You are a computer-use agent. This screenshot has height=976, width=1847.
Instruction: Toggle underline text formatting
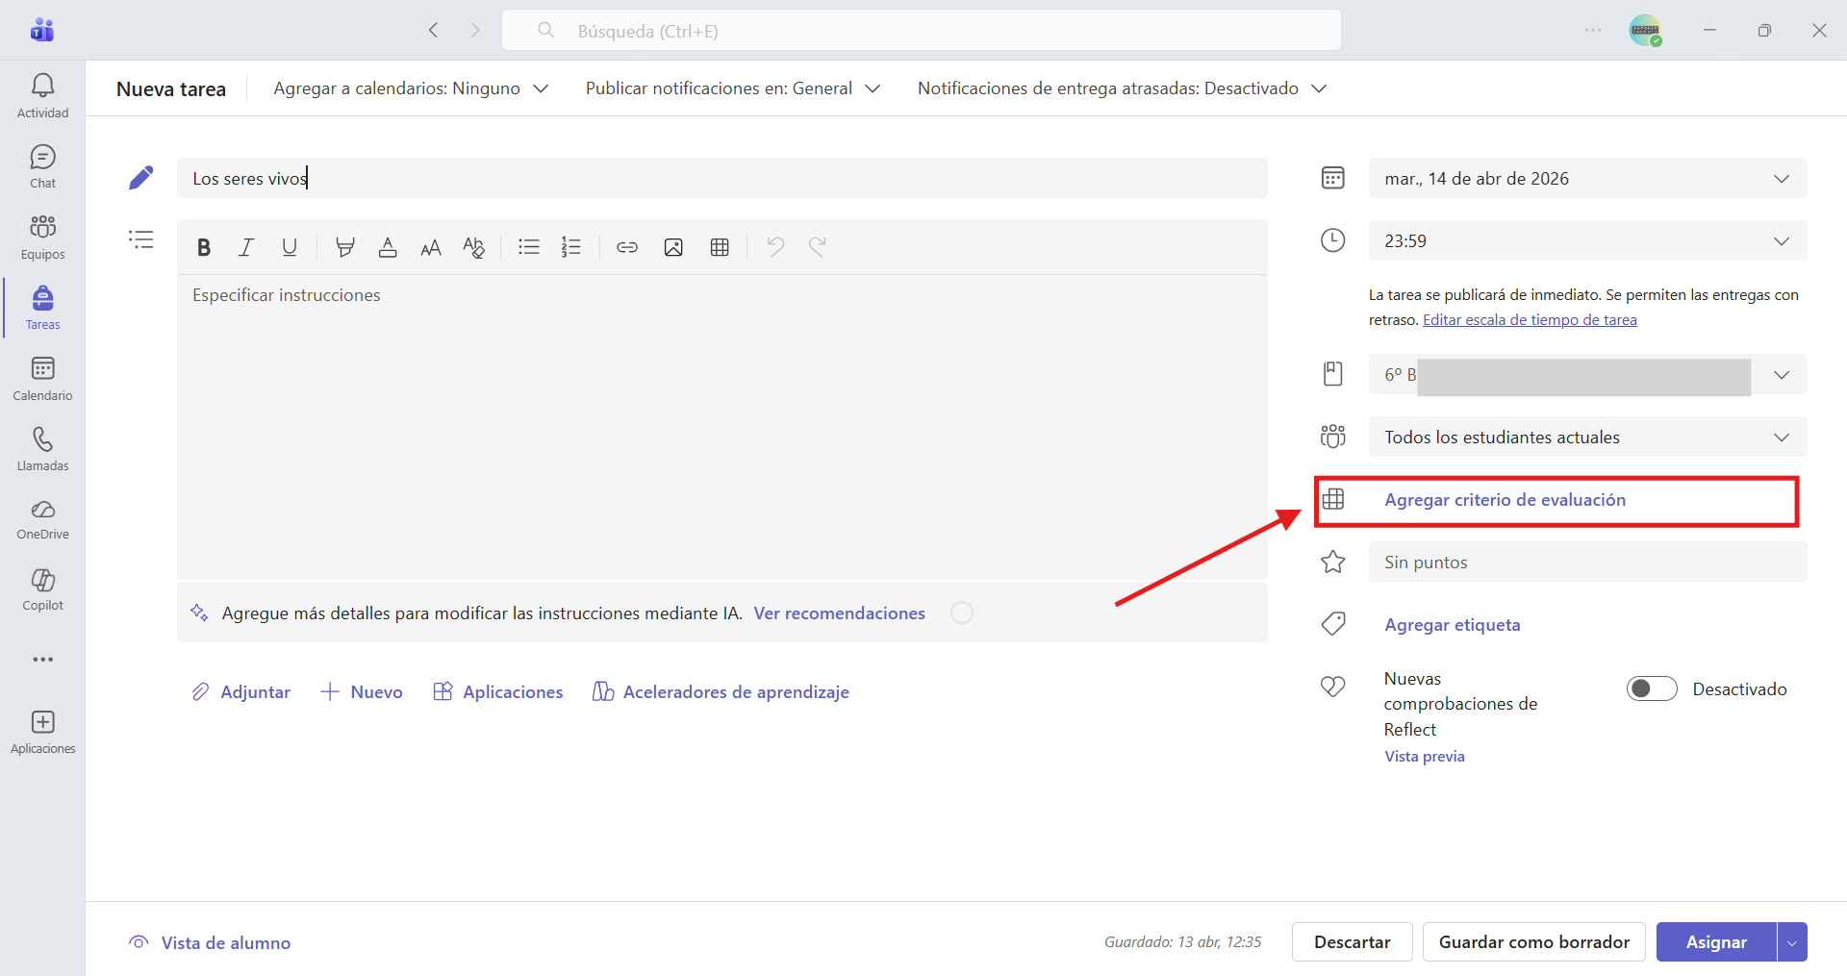point(290,247)
